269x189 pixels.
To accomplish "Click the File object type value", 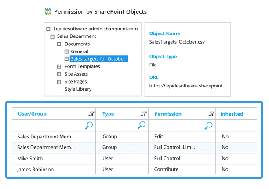I will (153, 65).
